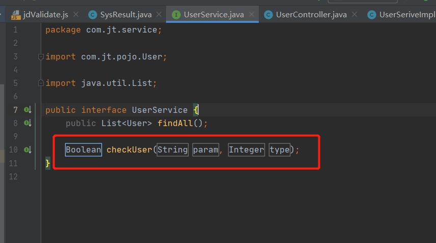Image resolution: width=436 pixels, height=243 pixels.
Task: Click the class icon on UserController.java tab
Action: (x=268, y=15)
